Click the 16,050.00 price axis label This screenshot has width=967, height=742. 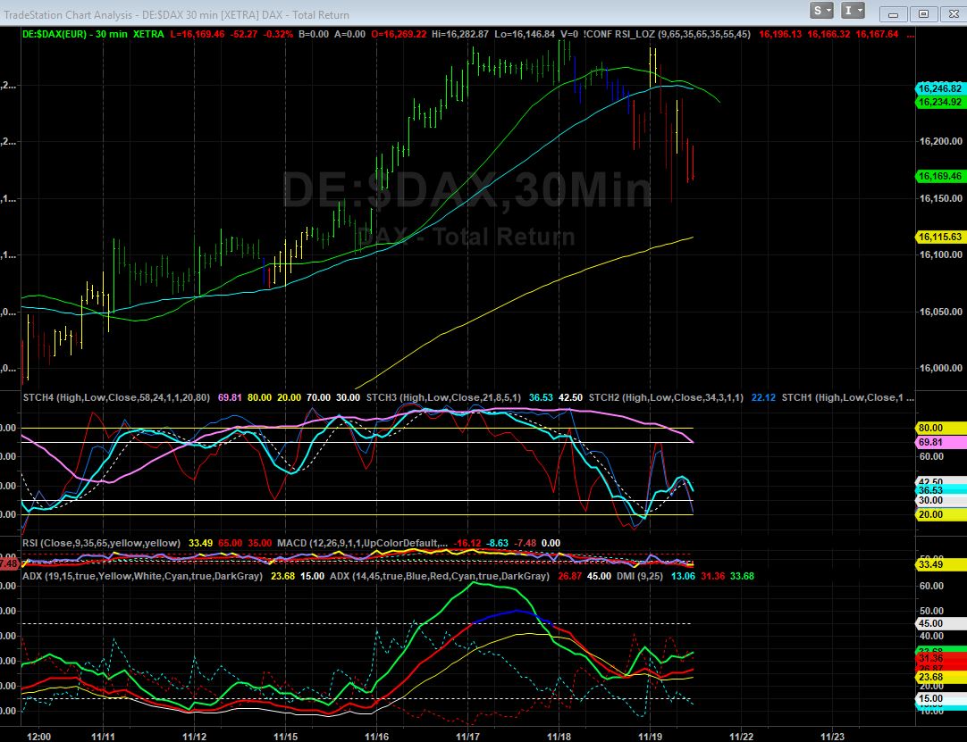(x=940, y=312)
